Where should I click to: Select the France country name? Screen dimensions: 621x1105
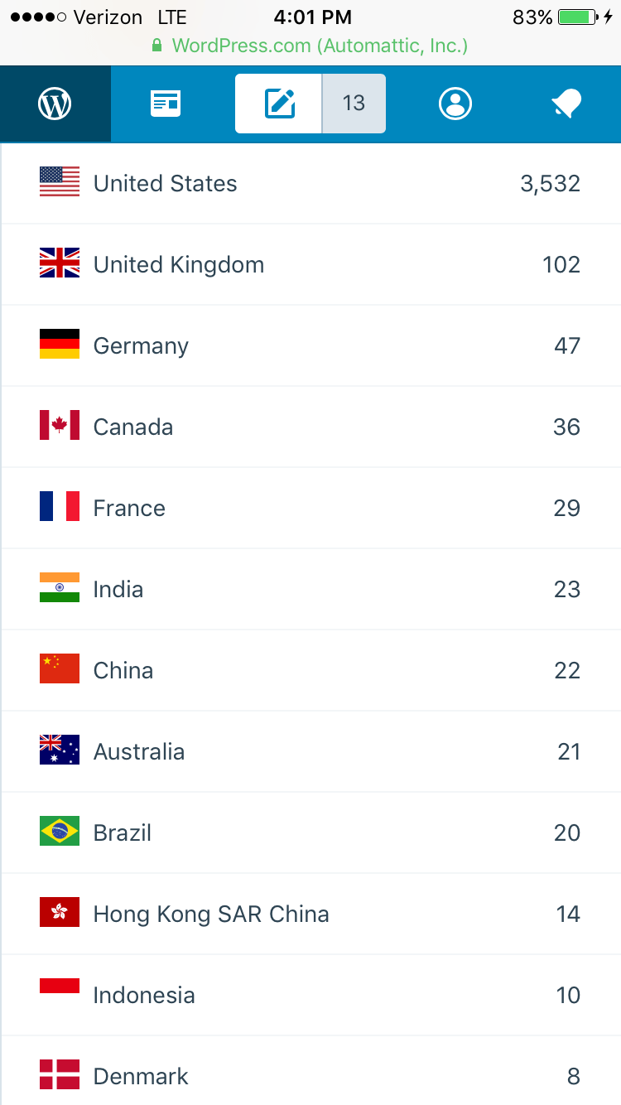[x=129, y=508]
